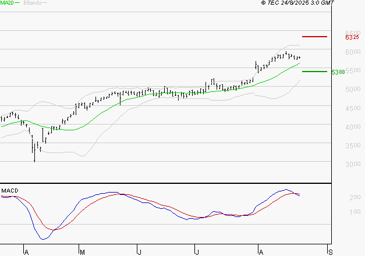Click the green 5388 support value
The width and height of the screenshot is (365, 256).
pos(338,72)
